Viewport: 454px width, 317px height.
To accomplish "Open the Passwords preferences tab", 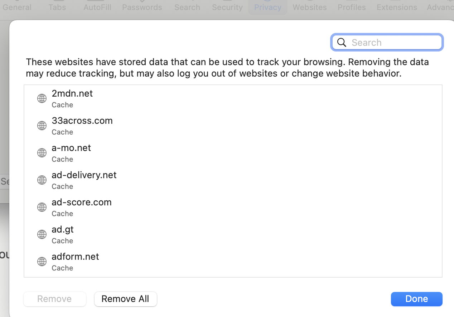I will coord(142,7).
